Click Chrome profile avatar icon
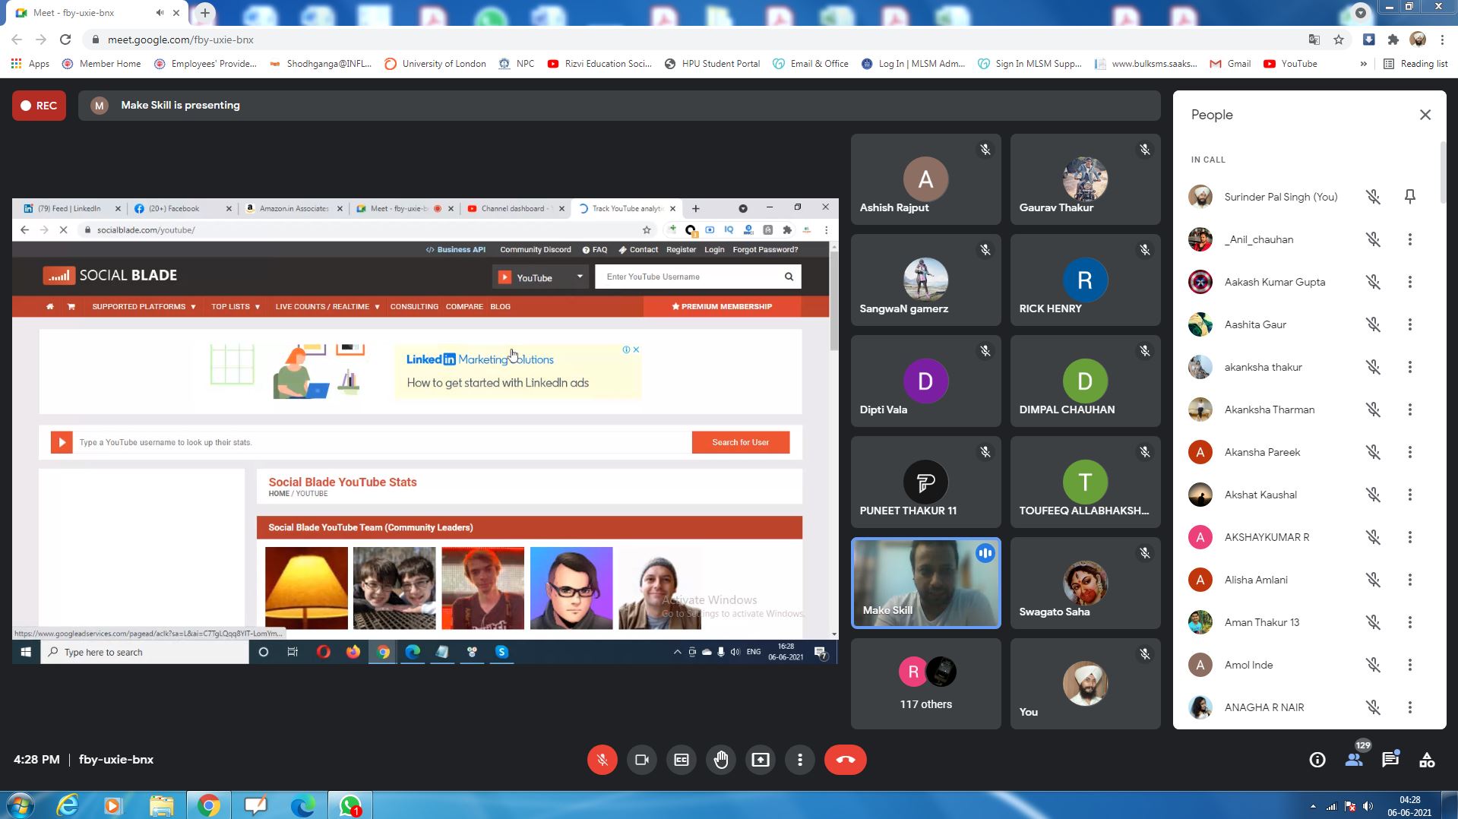This screenshot has height=819, width=1458. click(x=1418, y=40)
